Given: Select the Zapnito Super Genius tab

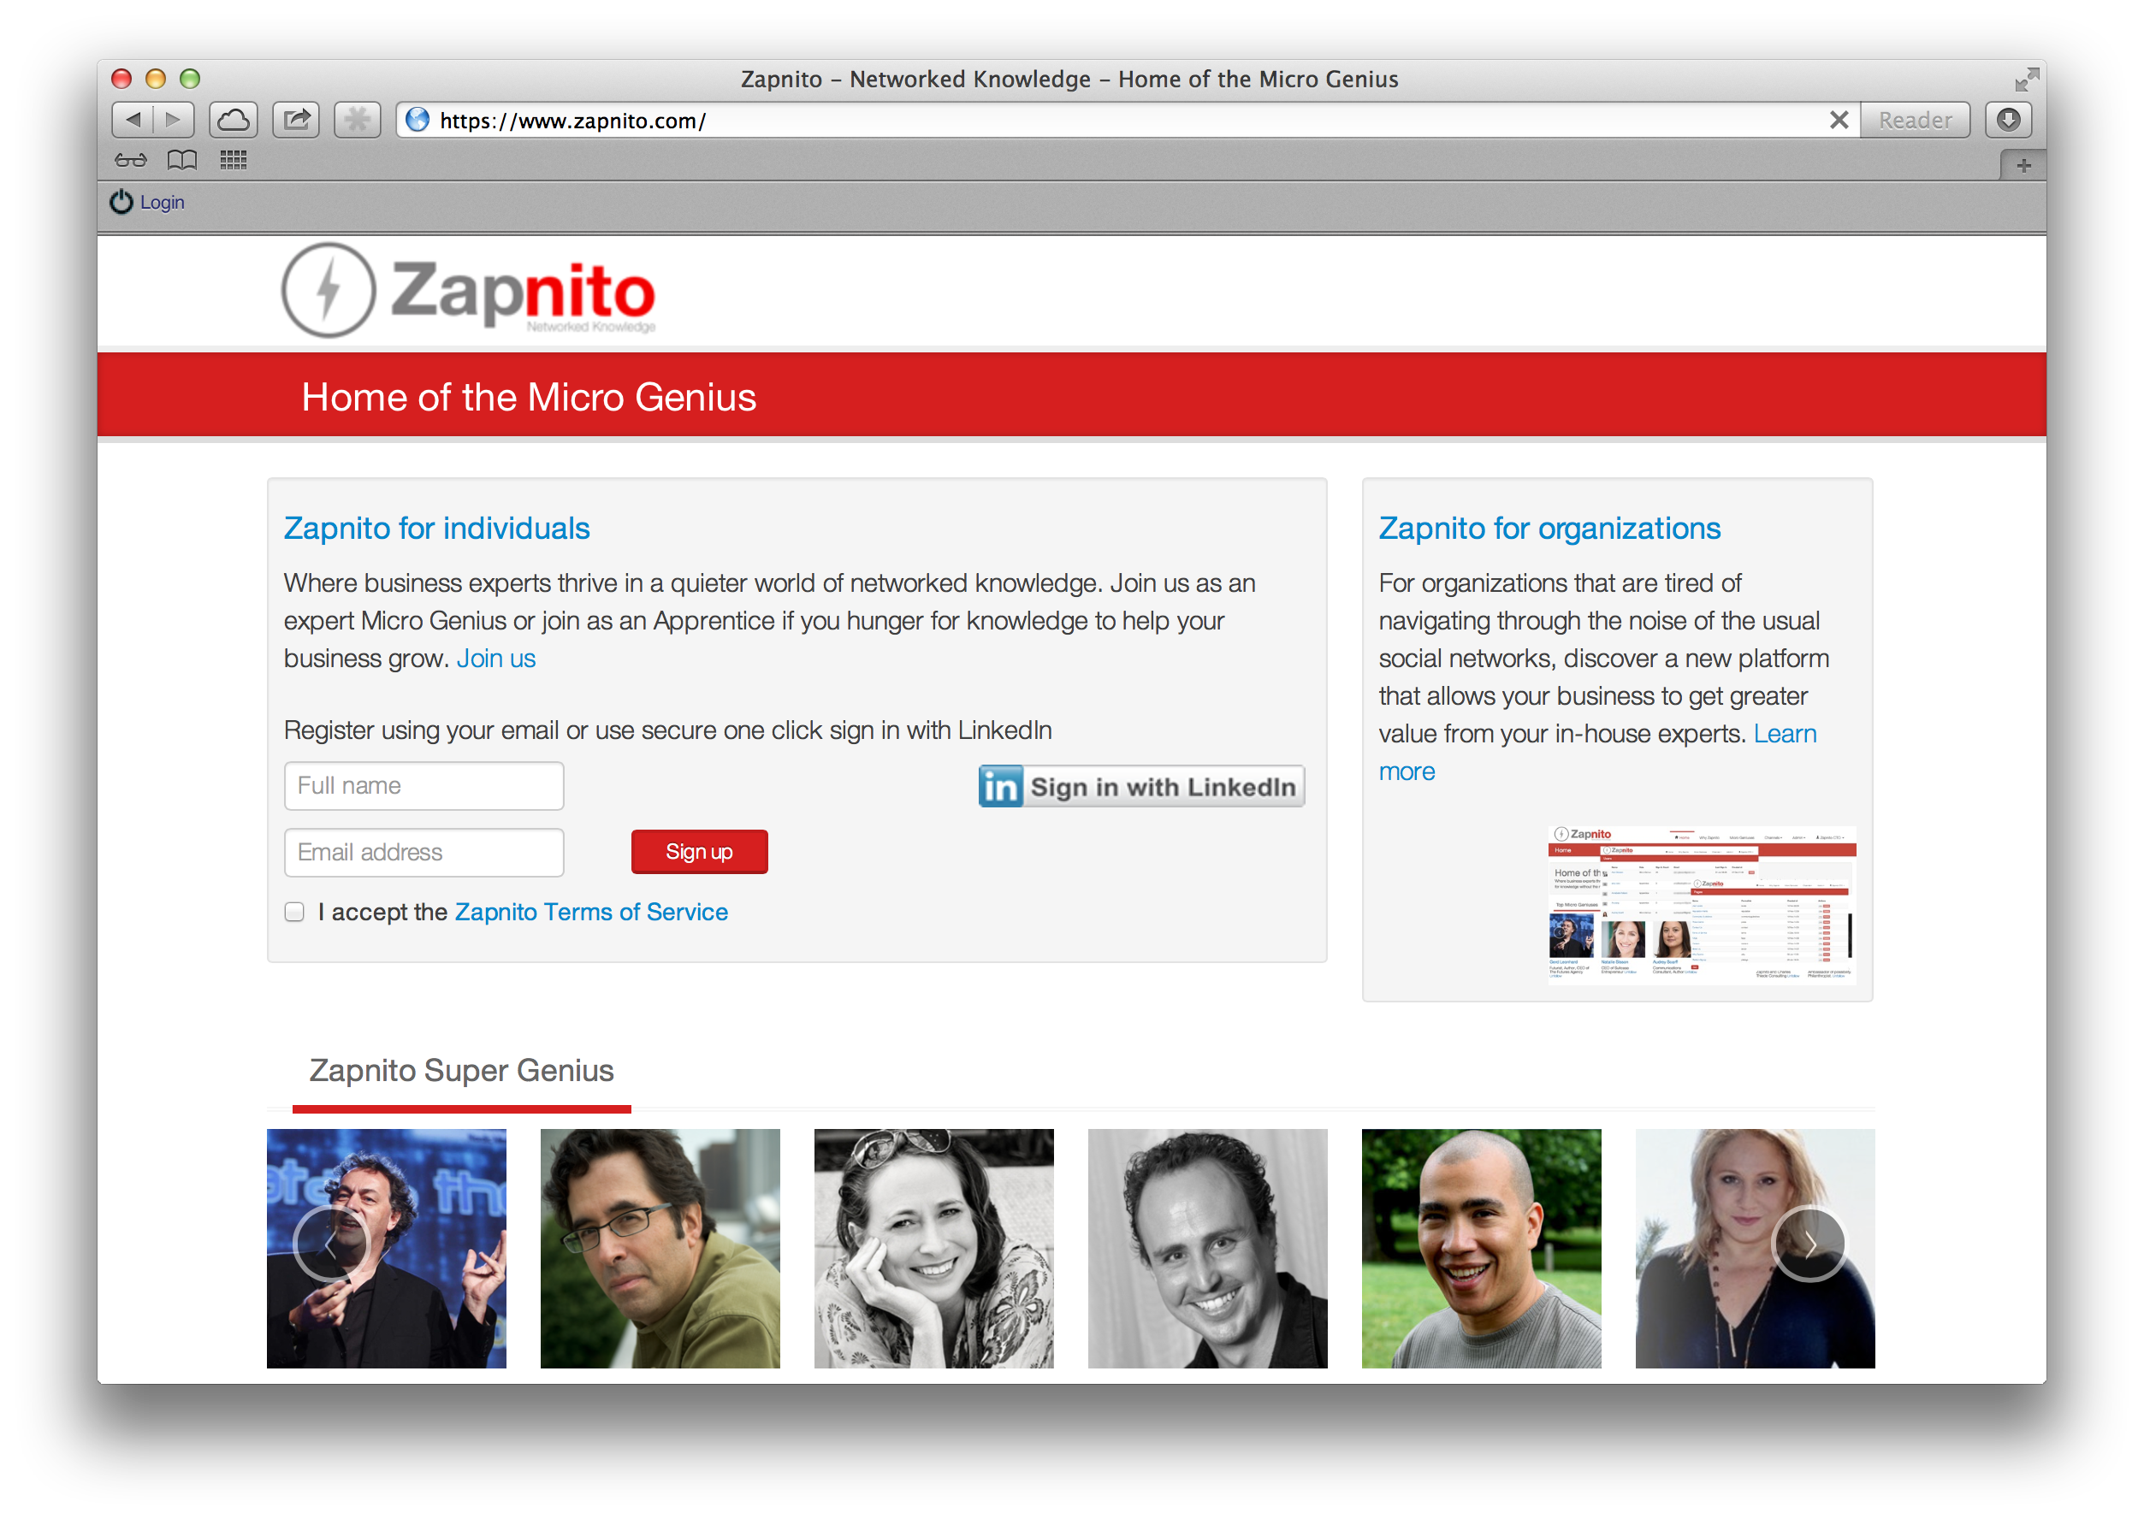Looking at the screenshot, I should pyautogui.click(x=461, y=1071).
